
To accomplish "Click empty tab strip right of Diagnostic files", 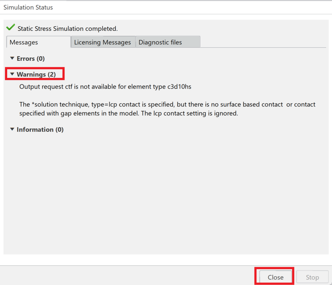I will (263, 42).
